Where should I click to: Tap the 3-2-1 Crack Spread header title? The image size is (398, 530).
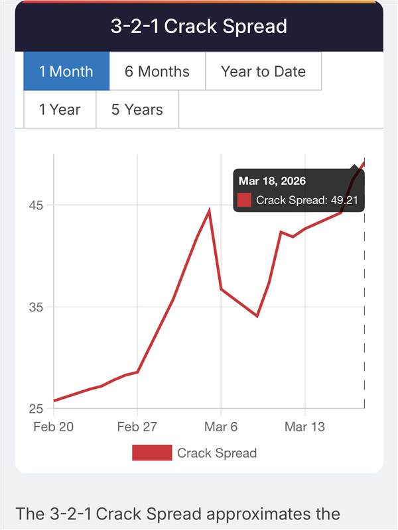click(x=199, y=26)
